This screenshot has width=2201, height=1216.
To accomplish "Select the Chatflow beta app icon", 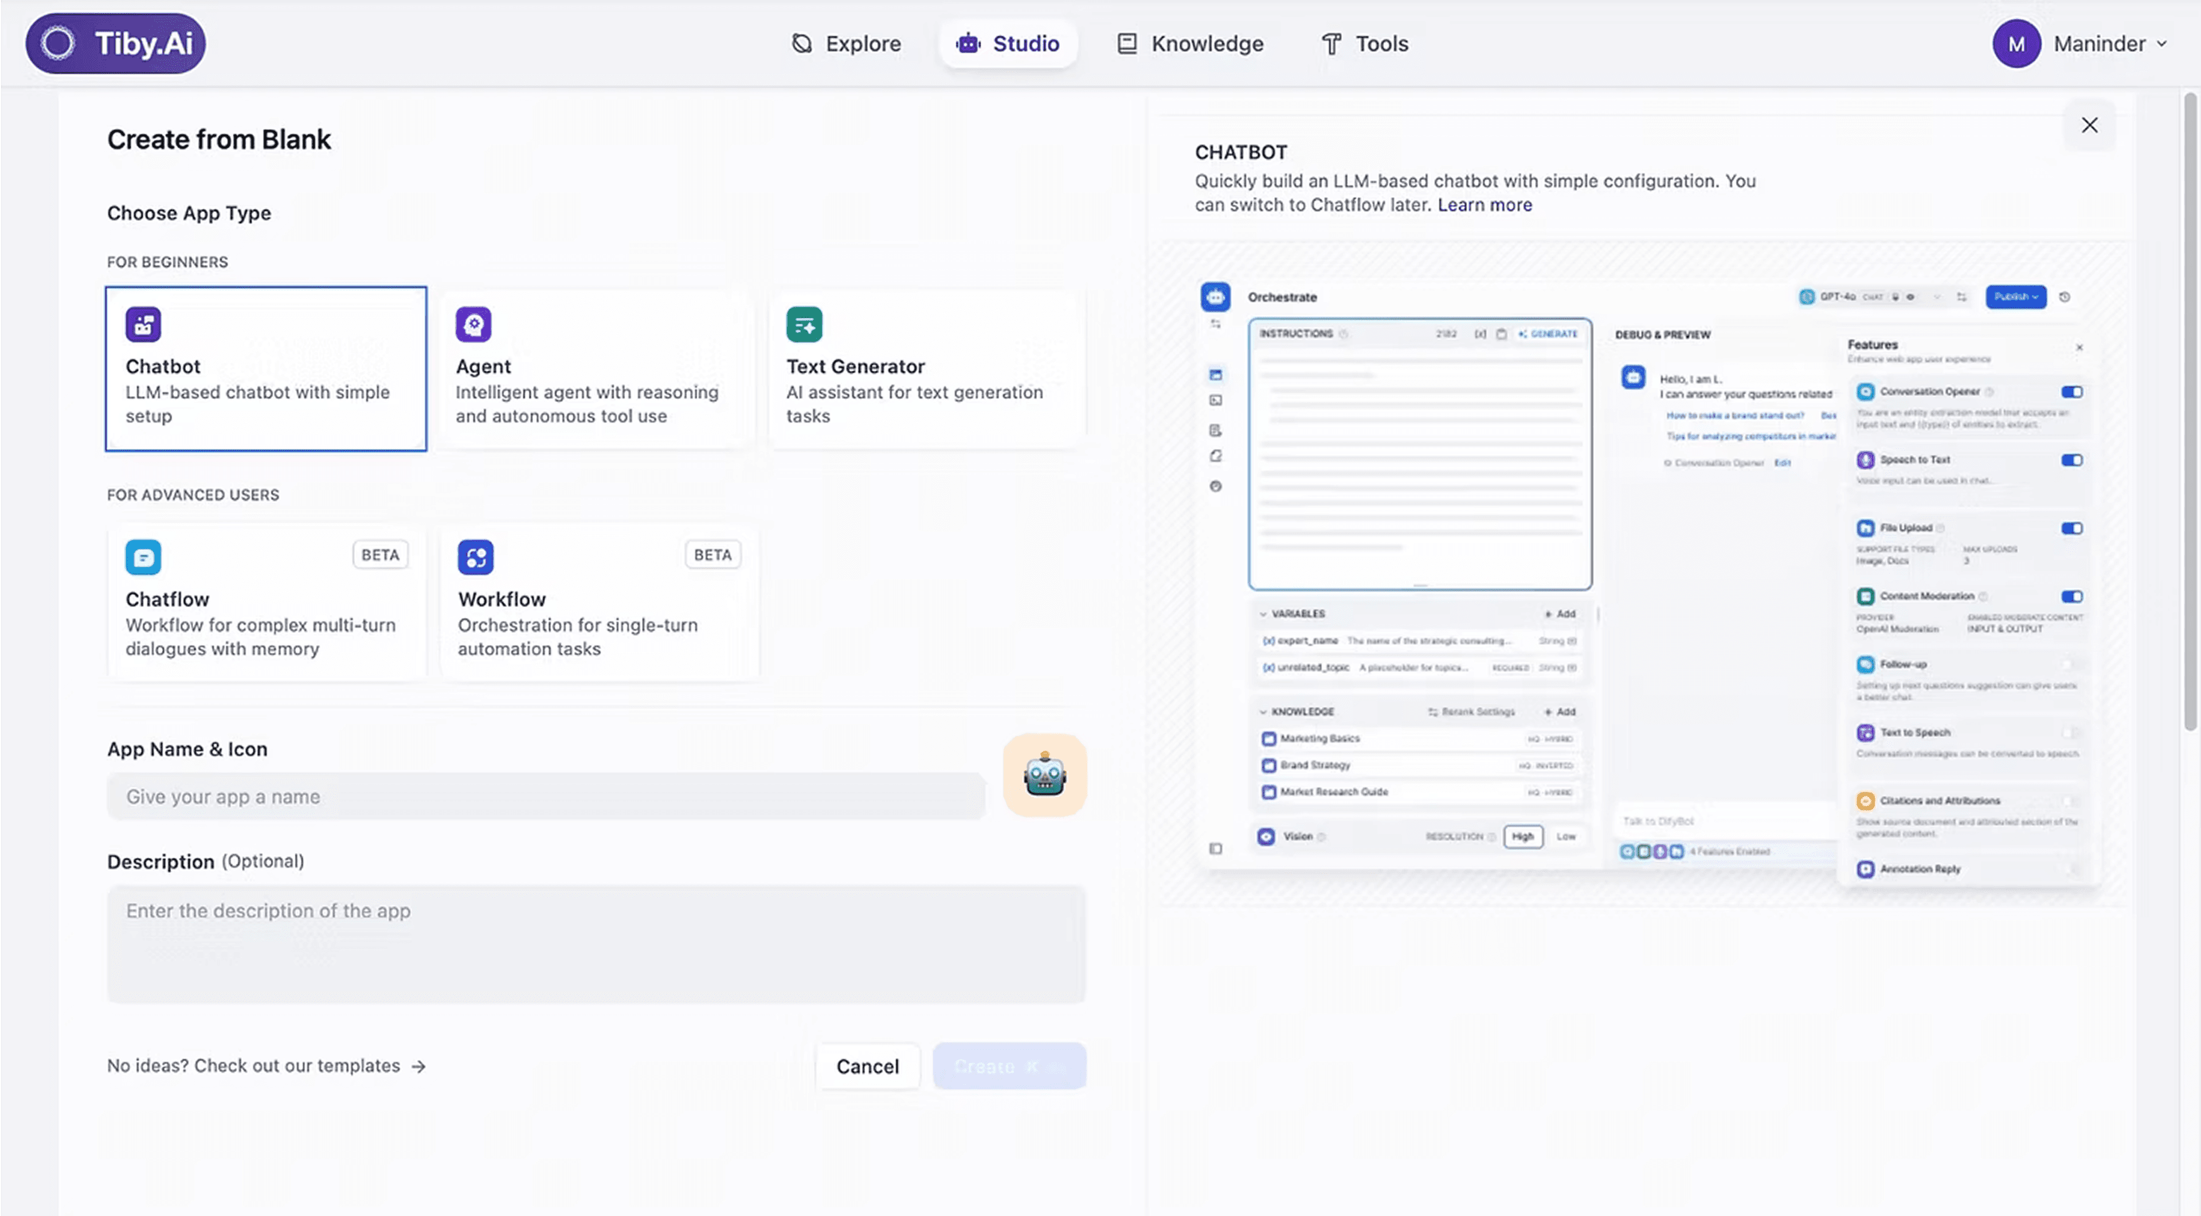I will click(x=143, y=556).
